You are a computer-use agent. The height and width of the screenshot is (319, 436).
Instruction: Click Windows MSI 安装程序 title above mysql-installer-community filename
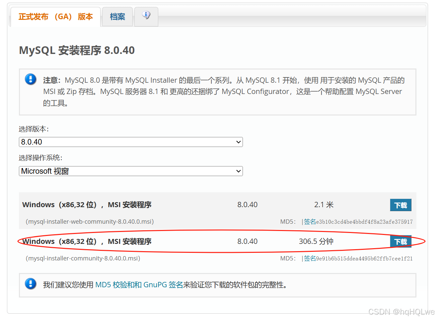87,242
